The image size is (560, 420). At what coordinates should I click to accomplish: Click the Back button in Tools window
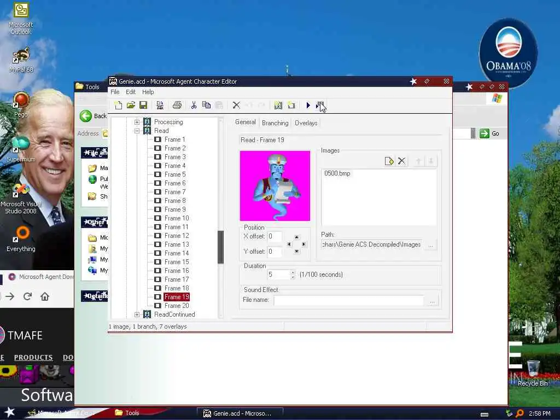(x=93, y=116)
